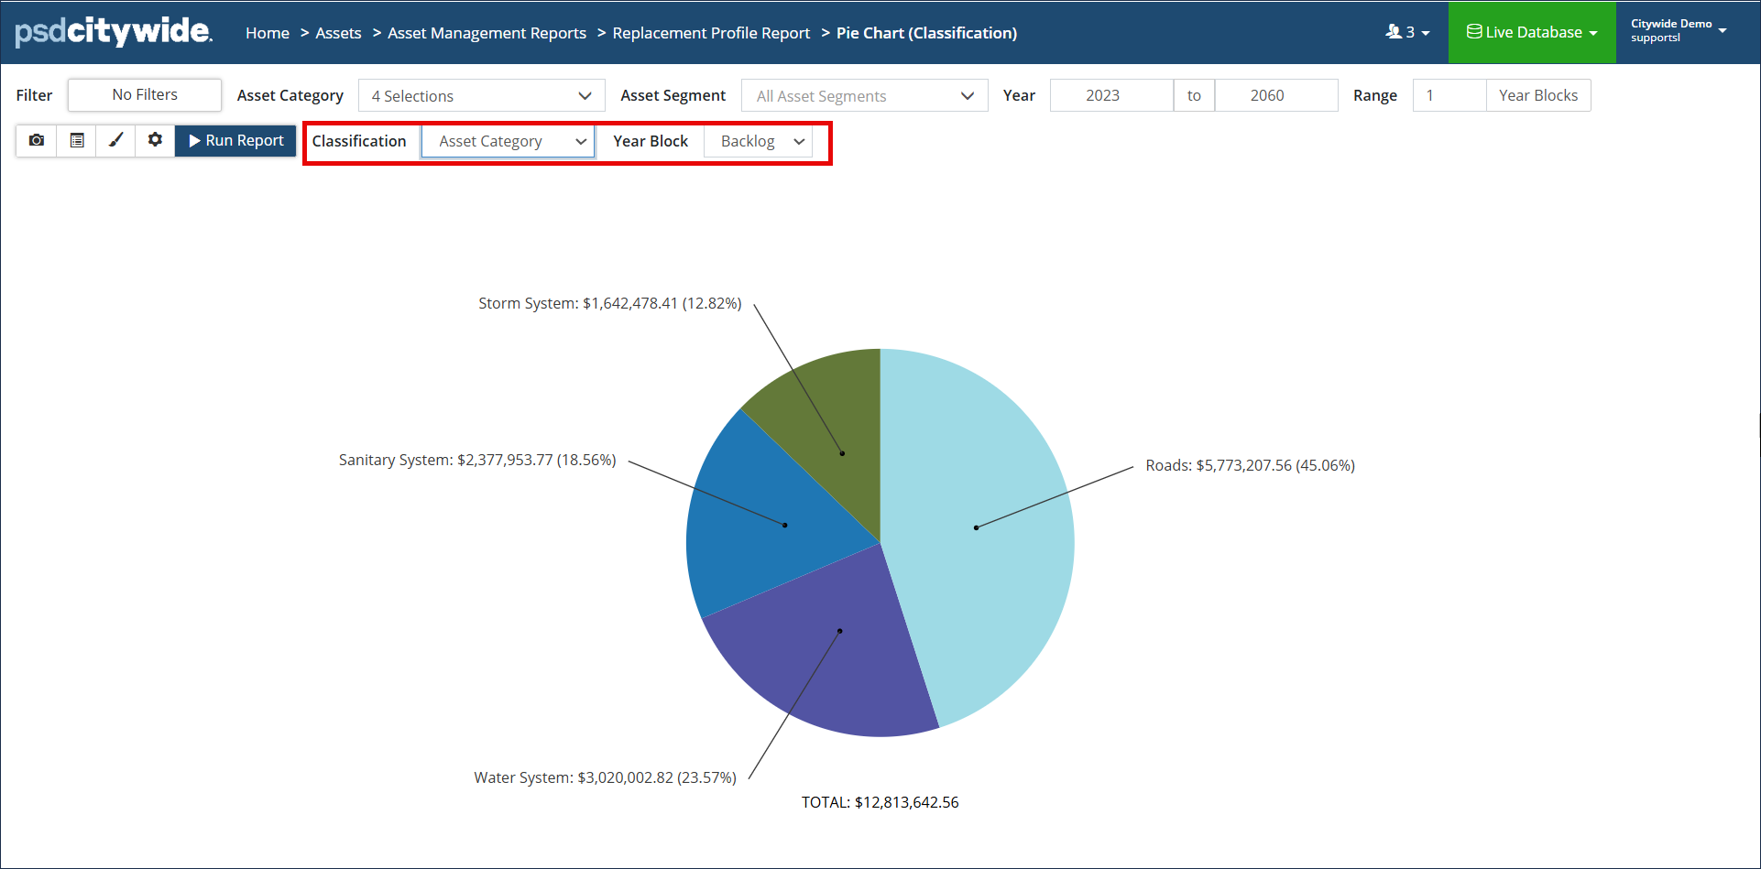Open report settings gear icon
This screenshot has width=1761, height=869.
pos(156,141)
